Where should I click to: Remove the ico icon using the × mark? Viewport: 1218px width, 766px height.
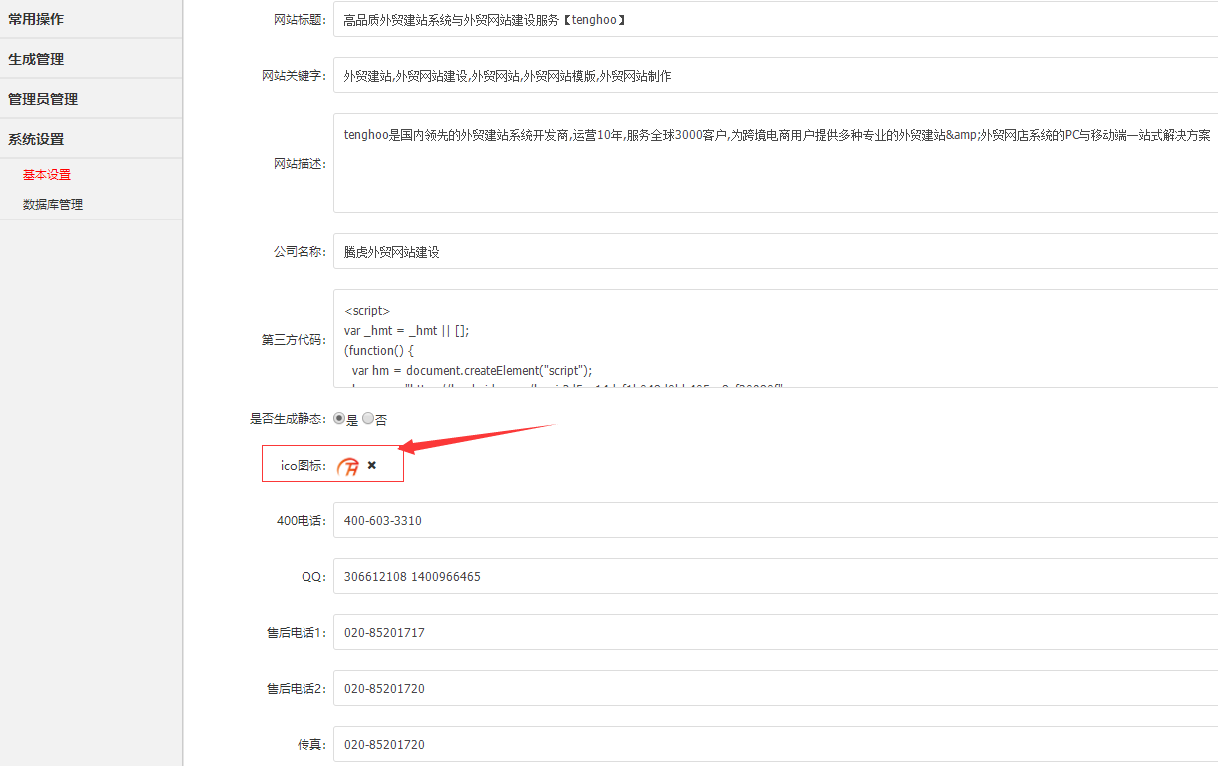click(x=371, y=464)
